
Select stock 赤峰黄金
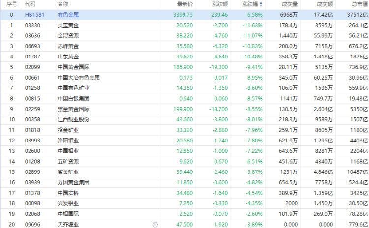point(68,46)
